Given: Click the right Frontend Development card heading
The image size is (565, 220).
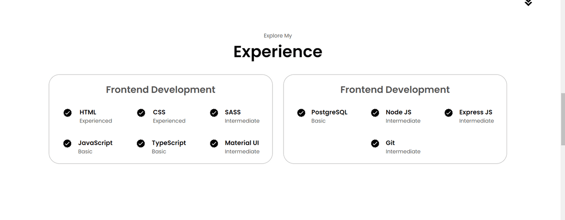Looking at the screenshot, I should pos(395,90).
